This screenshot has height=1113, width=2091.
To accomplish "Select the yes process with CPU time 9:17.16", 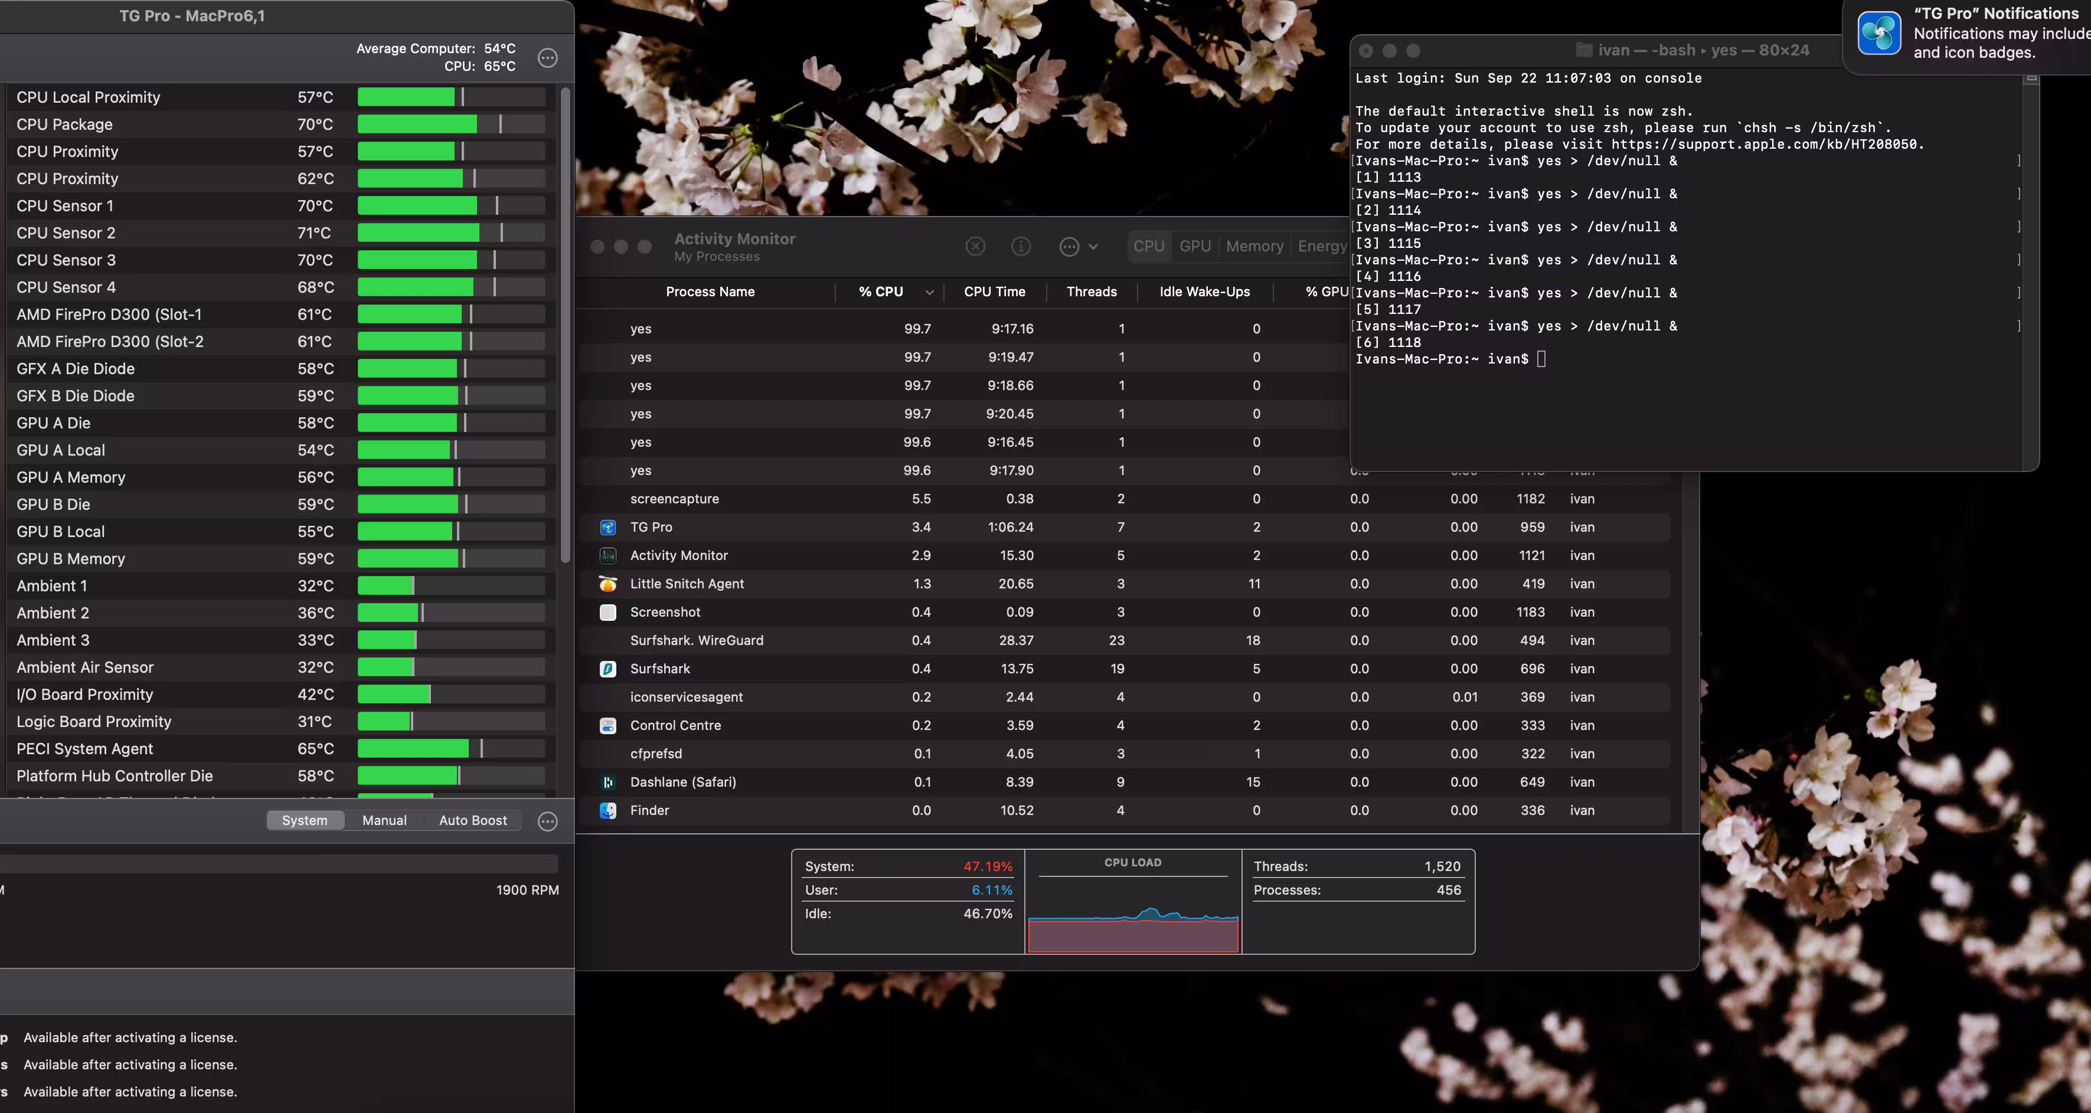I will [963, 329].
